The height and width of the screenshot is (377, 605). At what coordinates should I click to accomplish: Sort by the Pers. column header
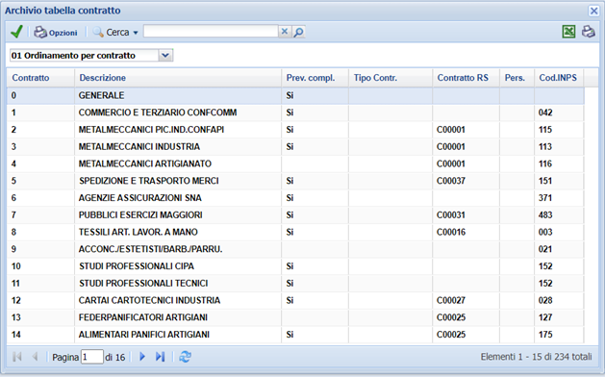pyautogui.click(x=517, y=78)
